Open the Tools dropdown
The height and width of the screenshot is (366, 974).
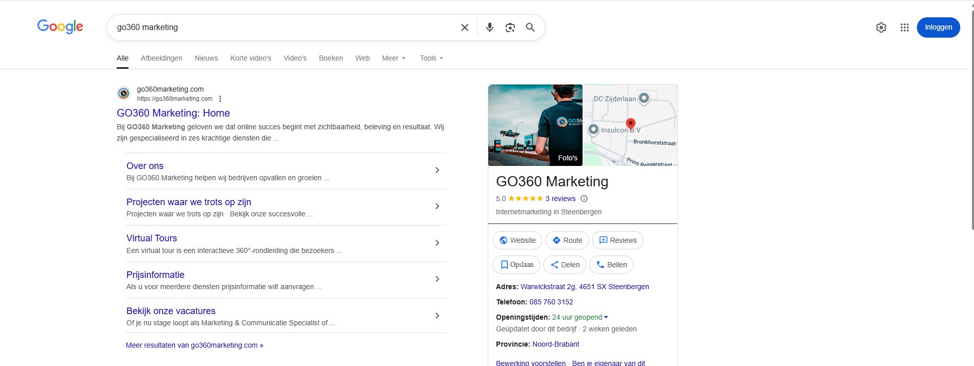point(431,58)
